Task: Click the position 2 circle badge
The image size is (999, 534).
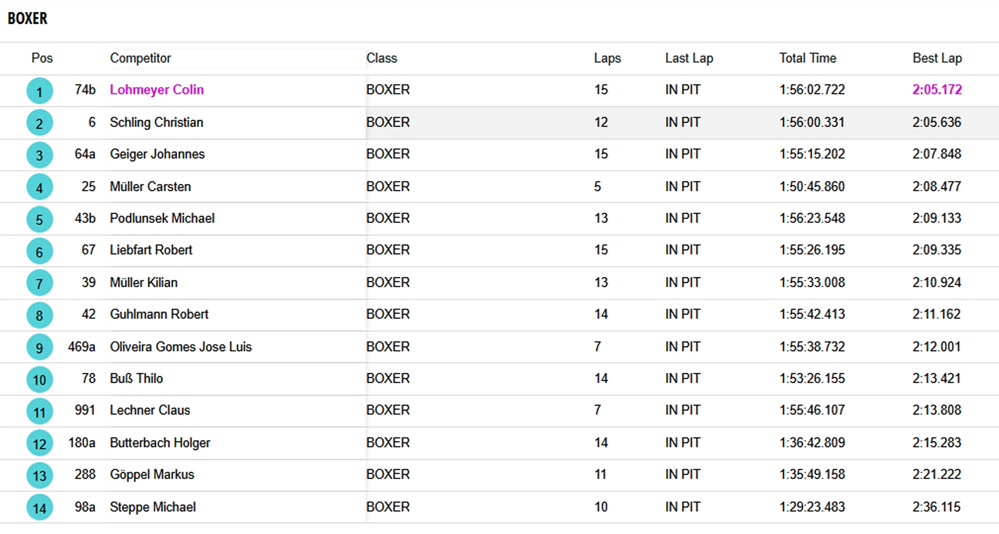Action: pos(40,123)
